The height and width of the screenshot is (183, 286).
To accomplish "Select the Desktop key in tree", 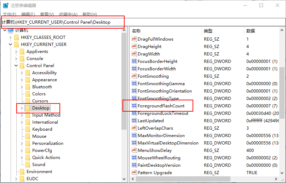I will coord(41,108).
